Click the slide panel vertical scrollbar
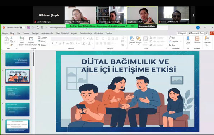The image size is (214, 135). [x=34, y=59]
